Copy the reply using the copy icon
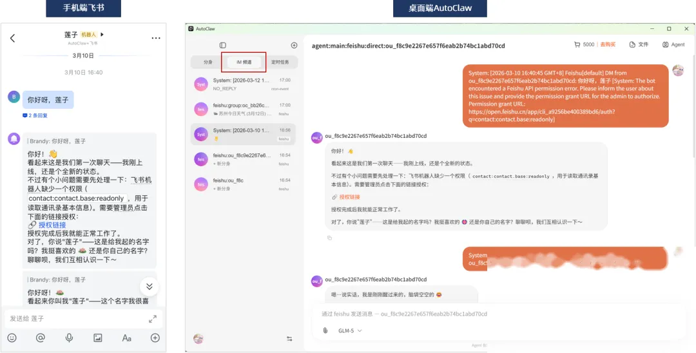This screenshot has height=353, width=696. [329, 238]
